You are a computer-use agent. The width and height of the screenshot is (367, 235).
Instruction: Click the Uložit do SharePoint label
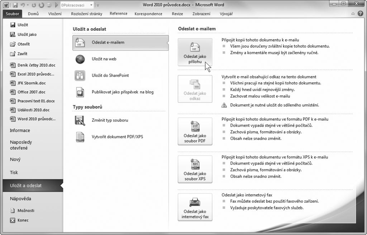point(110,75)
